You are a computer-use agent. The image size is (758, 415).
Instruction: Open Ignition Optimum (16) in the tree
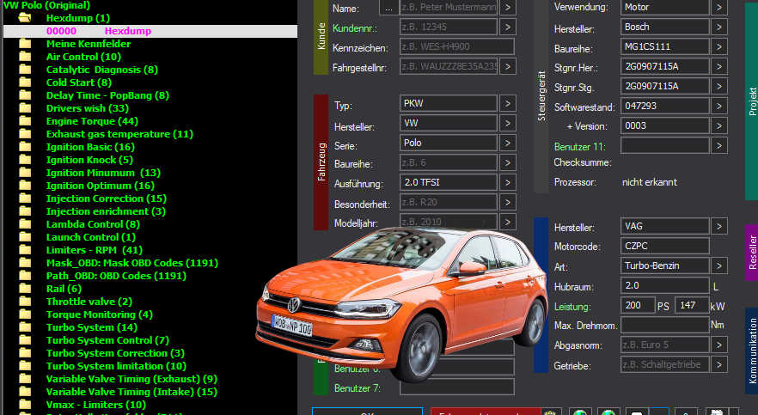100,186
